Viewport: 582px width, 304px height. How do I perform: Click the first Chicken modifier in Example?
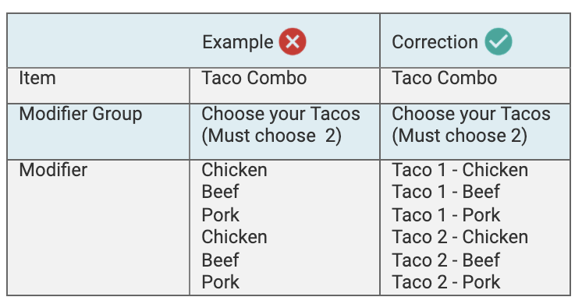(234, 170)
